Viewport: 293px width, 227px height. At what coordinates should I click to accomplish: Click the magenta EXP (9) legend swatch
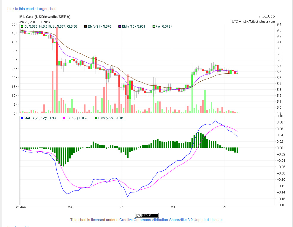(x=64, y=118)
